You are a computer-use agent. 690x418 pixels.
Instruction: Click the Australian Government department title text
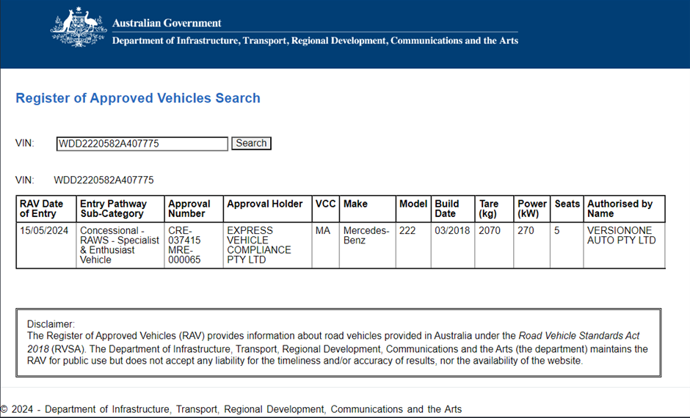(315, 40)
